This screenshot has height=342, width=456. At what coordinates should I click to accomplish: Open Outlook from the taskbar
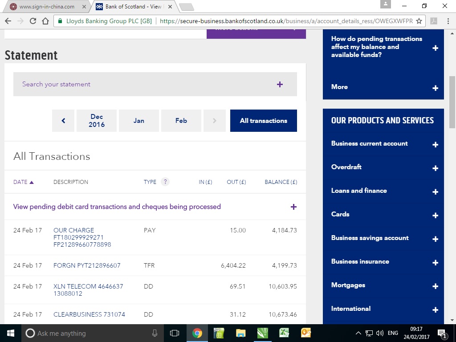[306, 333]
